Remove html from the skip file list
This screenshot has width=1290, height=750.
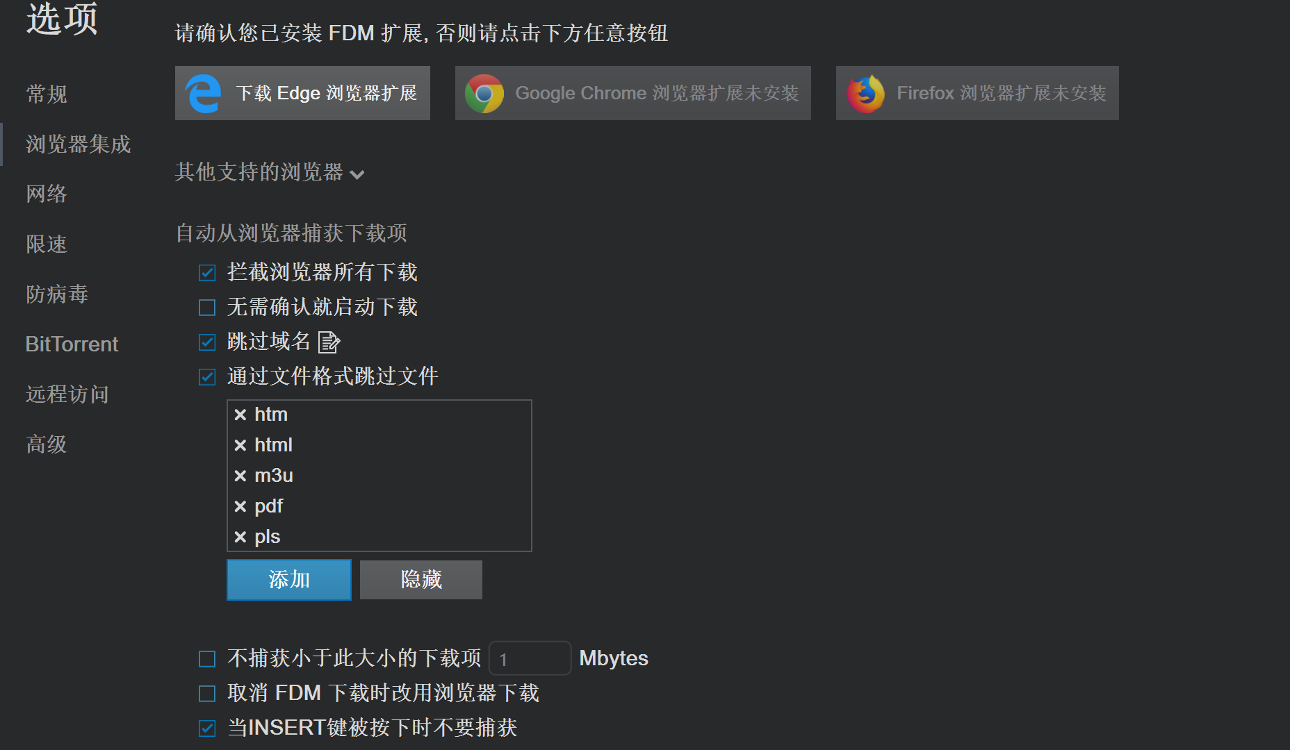click(240, 444)
